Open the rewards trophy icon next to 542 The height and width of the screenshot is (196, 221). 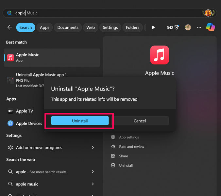177,27
